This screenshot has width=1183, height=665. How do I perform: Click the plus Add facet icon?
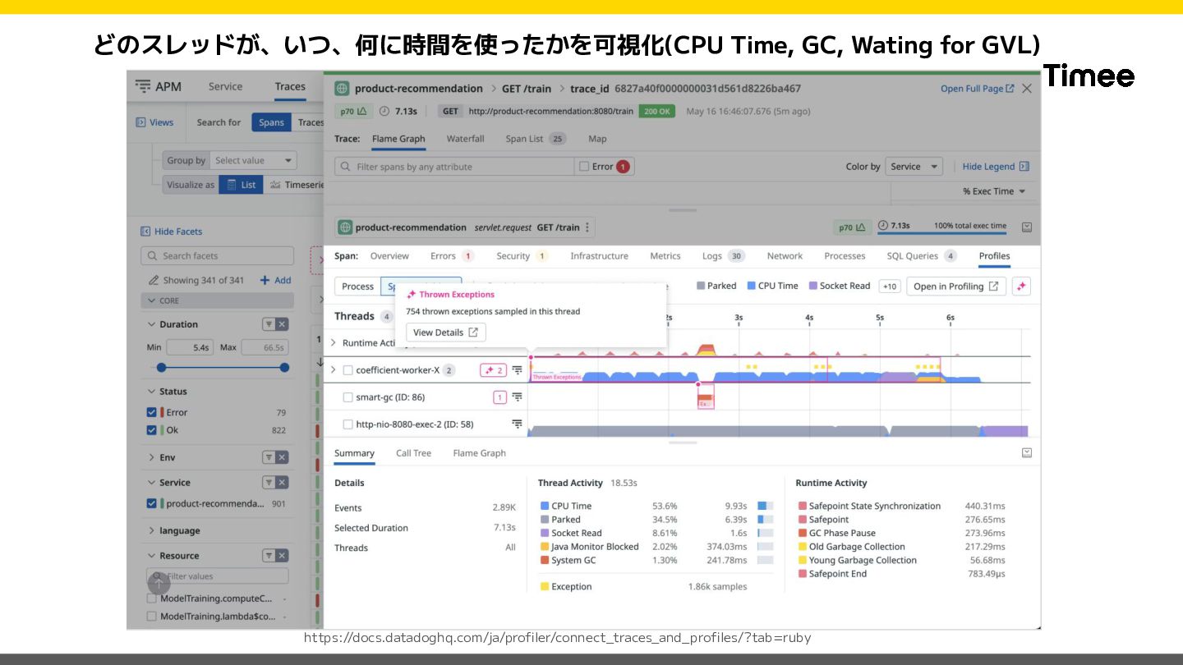tap(265, 280)
